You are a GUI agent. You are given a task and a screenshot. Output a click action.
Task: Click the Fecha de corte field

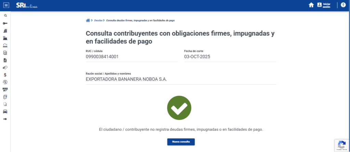point(230,57)
